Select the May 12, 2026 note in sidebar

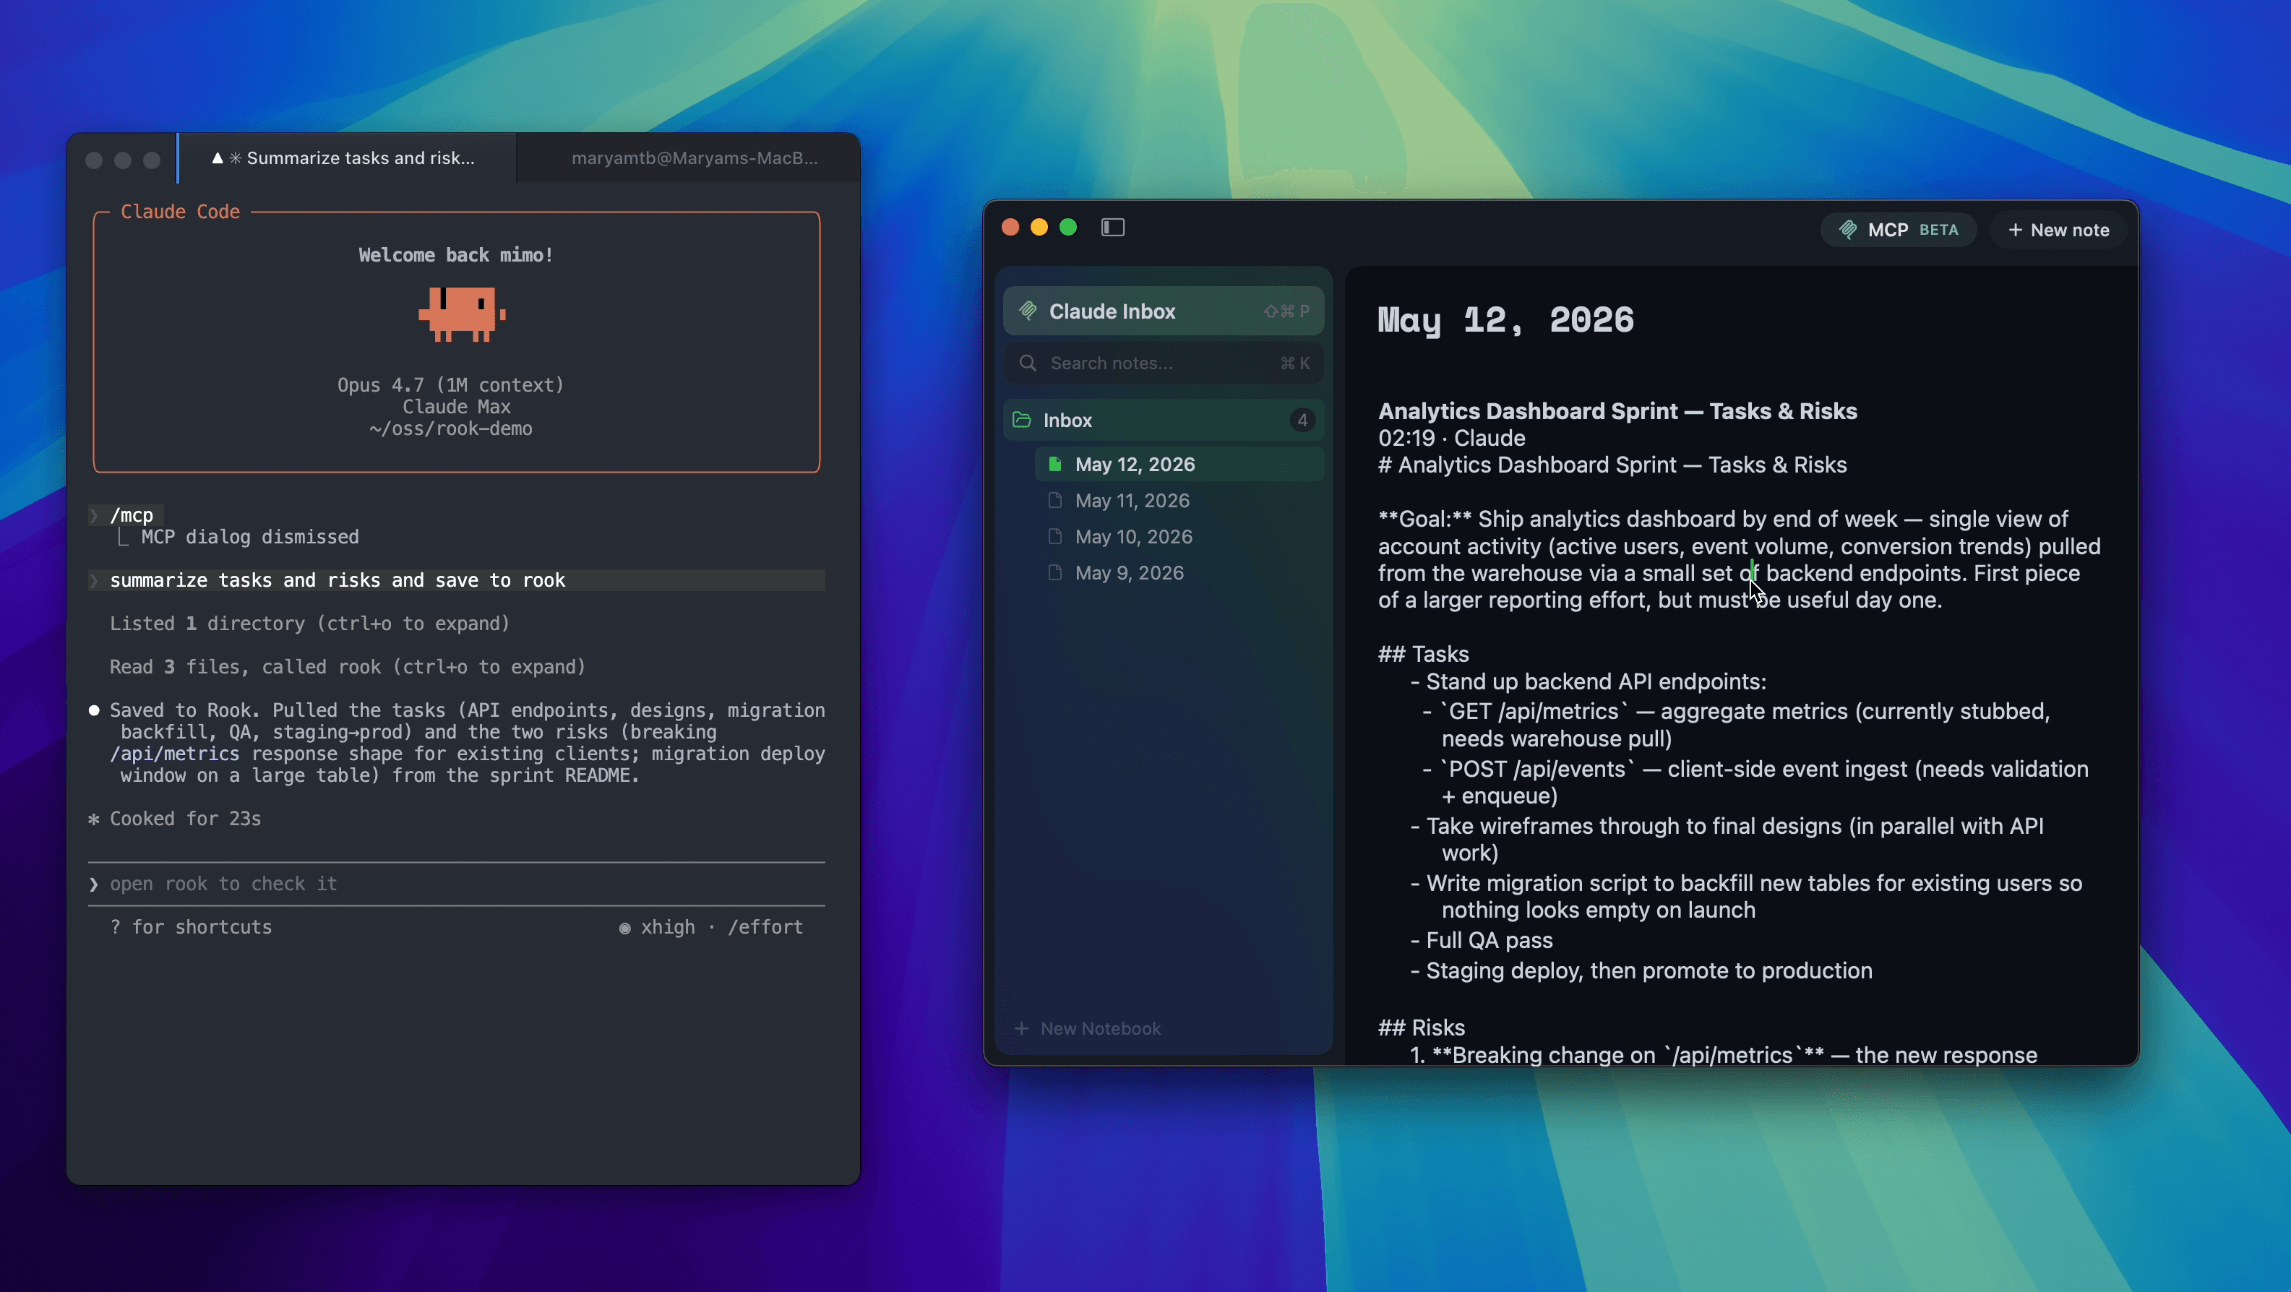pyautogui.click(x=1179, y=464)
